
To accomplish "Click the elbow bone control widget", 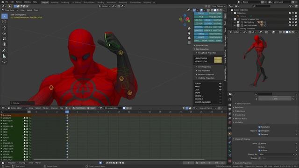I will (130, 93).
